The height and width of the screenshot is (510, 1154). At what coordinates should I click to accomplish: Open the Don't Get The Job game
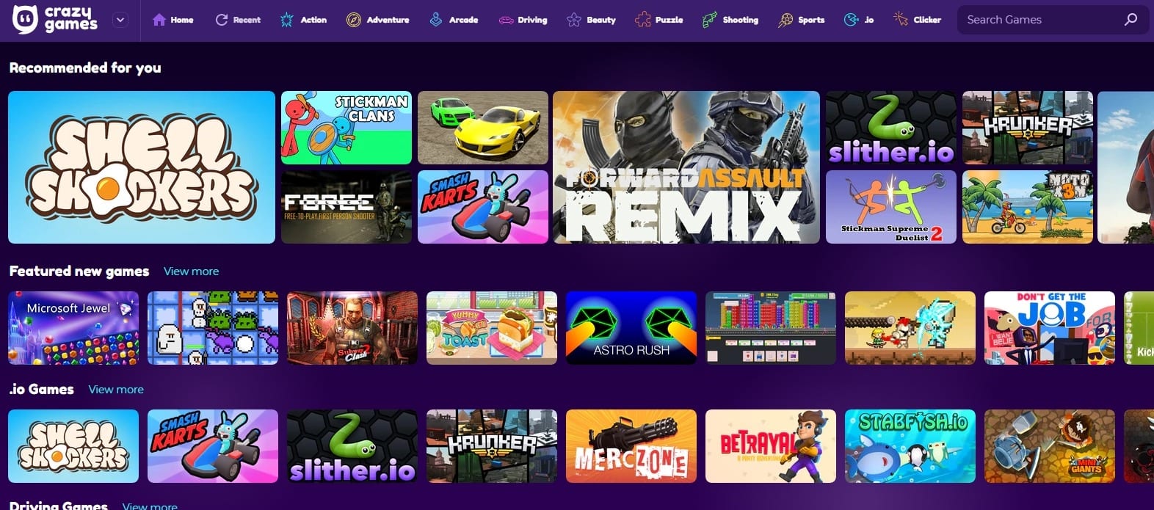coord(1050,328)
